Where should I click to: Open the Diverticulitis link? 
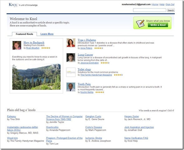(x=52, y=127)
